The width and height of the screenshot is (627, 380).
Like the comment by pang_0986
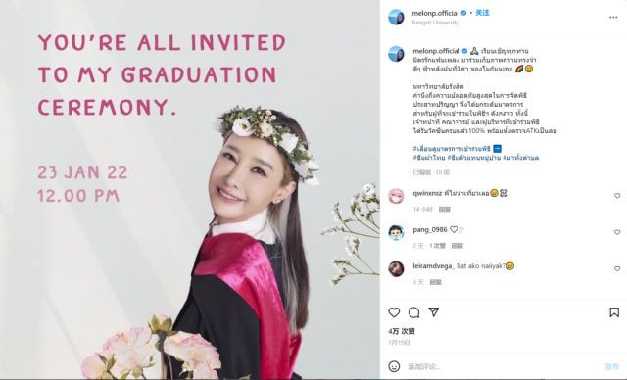click(617, 232)
